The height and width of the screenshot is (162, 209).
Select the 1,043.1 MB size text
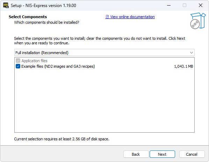tap(183, 66)
